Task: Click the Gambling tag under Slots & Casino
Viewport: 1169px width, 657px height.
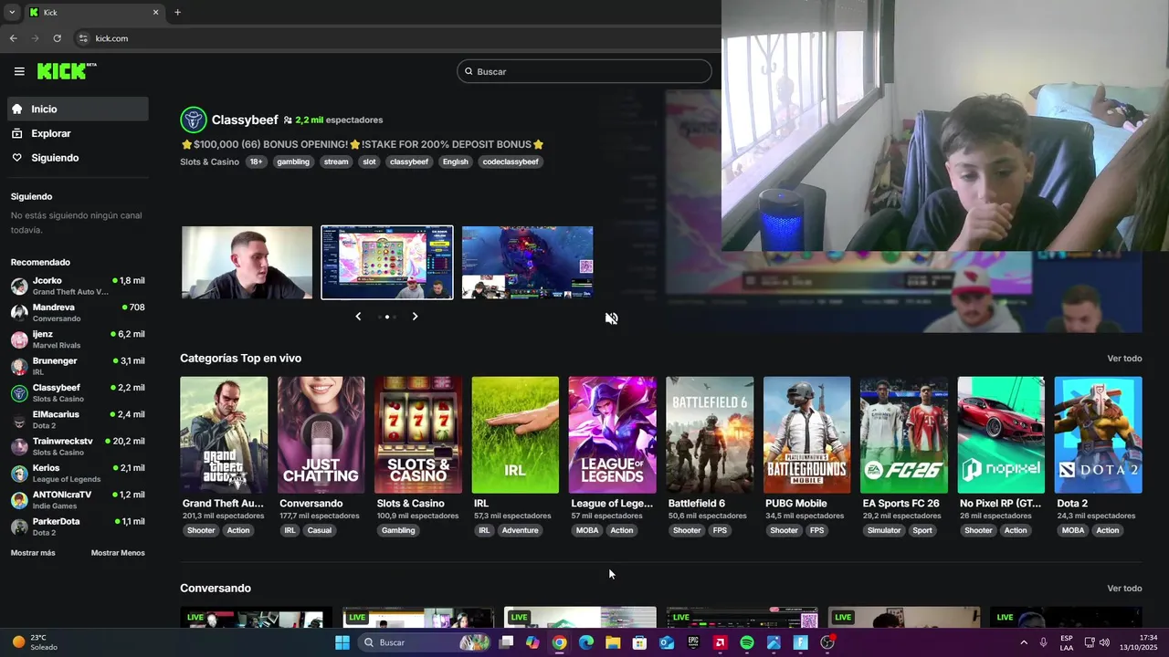Action: (x=398, y=530)
